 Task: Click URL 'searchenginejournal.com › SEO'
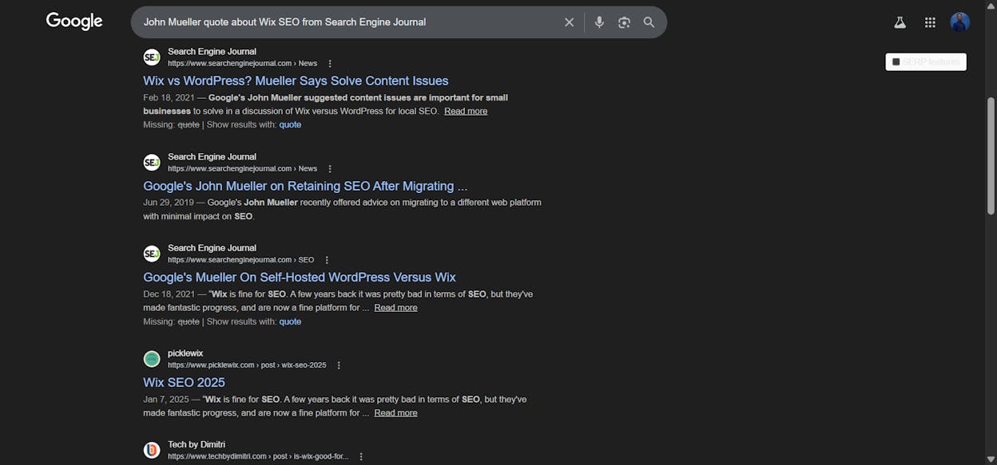240,260
